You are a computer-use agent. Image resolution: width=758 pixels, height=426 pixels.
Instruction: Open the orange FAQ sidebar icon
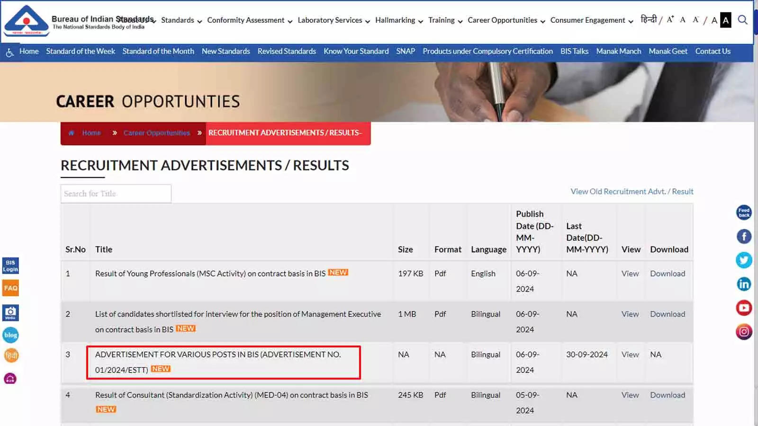point(10,288)
